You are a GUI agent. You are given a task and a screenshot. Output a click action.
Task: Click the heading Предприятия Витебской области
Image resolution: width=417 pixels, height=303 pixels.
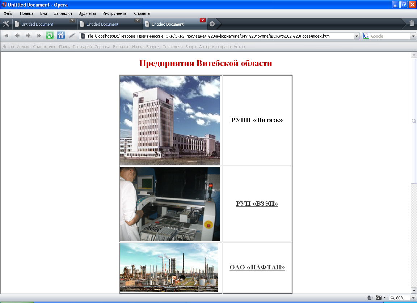click(206, 63)
